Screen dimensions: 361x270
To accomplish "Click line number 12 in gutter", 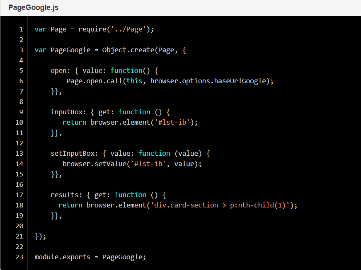I will click(19, 143).
